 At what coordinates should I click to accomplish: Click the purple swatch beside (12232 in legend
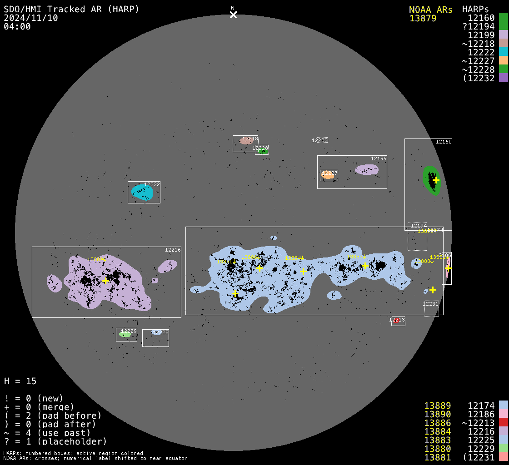pyautogui.click(x=503, y=78)
